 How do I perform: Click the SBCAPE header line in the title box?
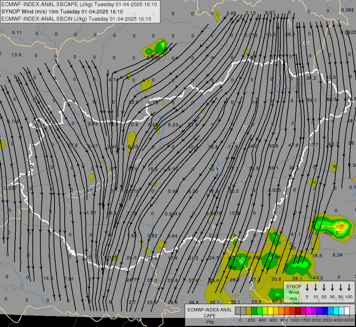79,4
